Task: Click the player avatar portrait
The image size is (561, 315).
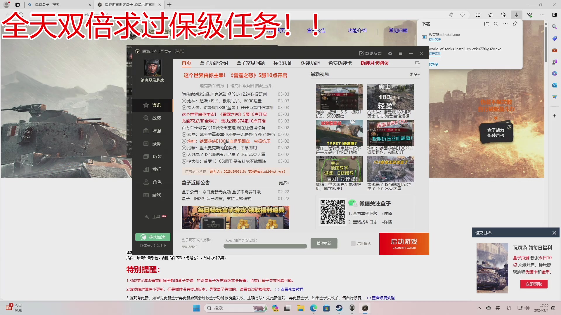Action: tap(153, 68)
